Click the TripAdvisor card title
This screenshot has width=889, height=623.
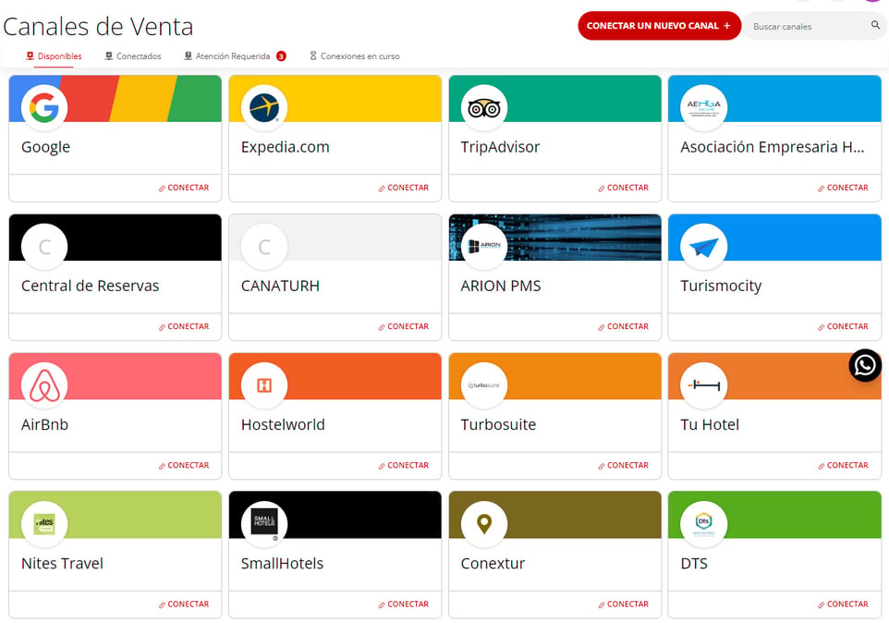[x=500, y=147]
